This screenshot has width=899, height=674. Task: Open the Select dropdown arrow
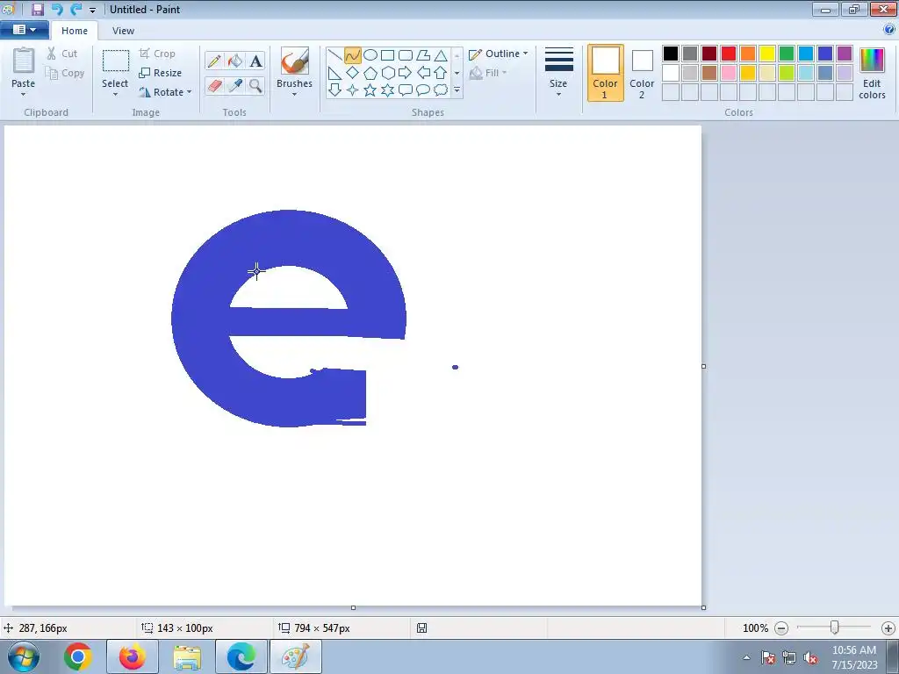coord(115,95)
